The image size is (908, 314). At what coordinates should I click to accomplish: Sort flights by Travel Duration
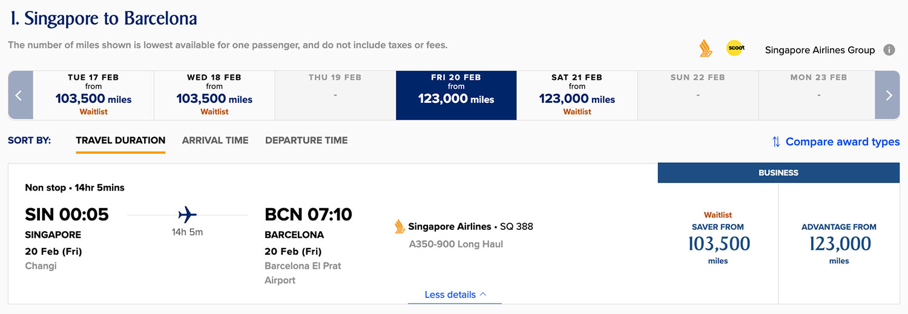120,140
